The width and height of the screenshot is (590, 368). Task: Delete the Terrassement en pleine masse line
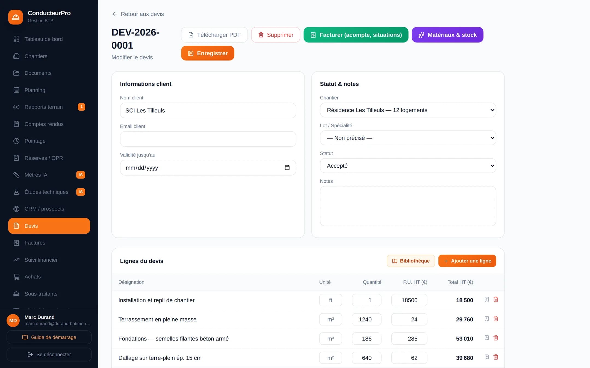pos(496,319)
